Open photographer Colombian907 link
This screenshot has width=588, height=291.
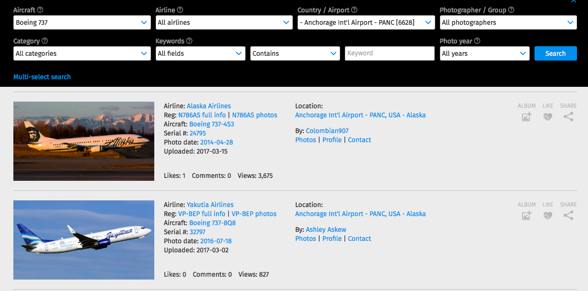327,131
